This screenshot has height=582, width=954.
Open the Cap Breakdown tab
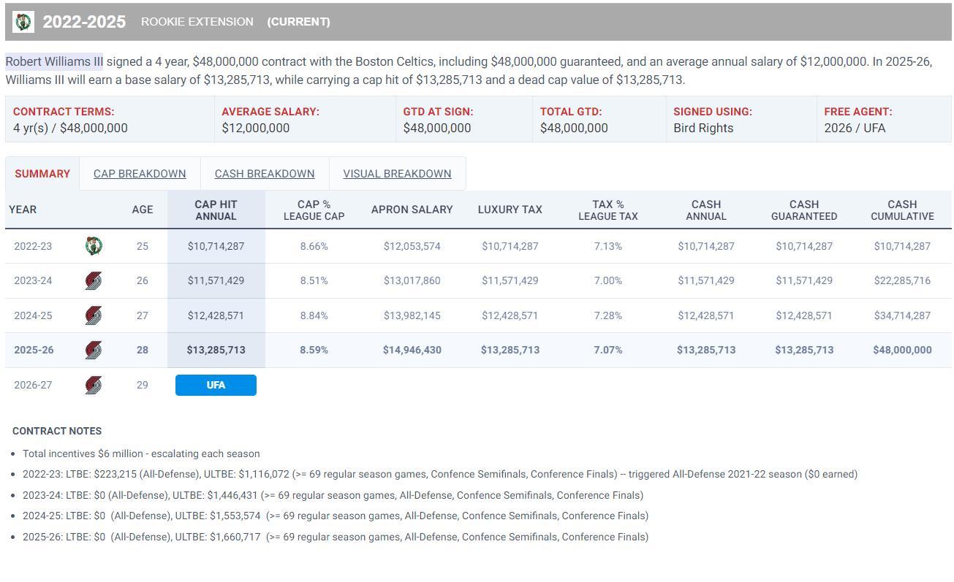click(140, 174)
